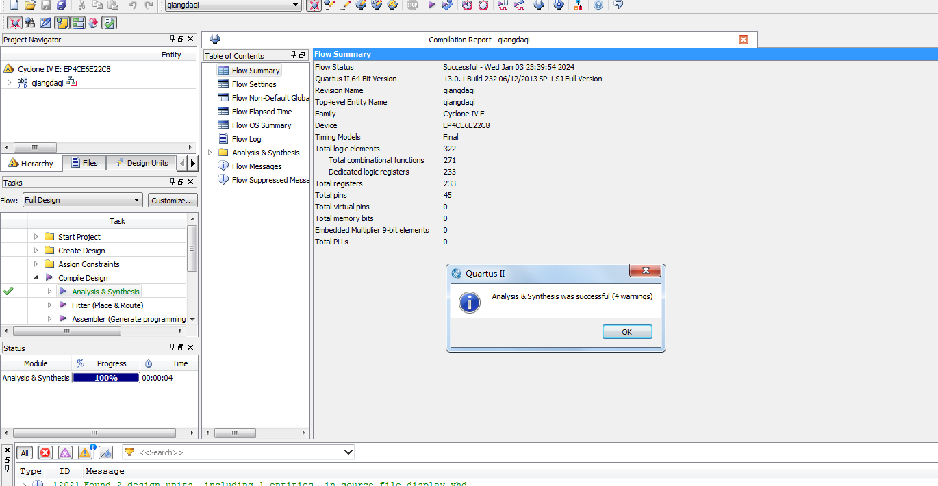Filter messages by Warning icon
This screenshot has height=486, width=938.
[85, 452]
